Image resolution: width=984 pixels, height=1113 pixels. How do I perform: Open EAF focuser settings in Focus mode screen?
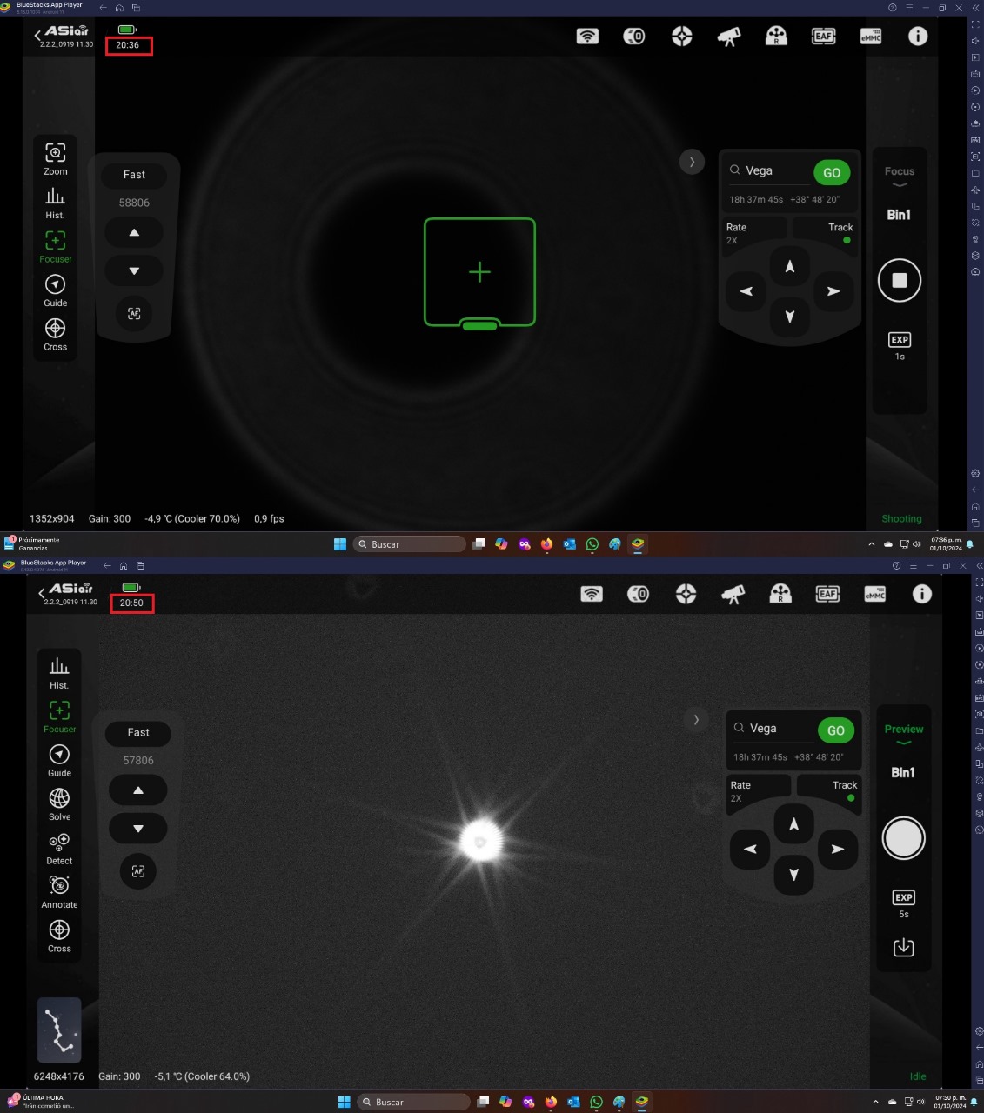(x=823, y=37)
